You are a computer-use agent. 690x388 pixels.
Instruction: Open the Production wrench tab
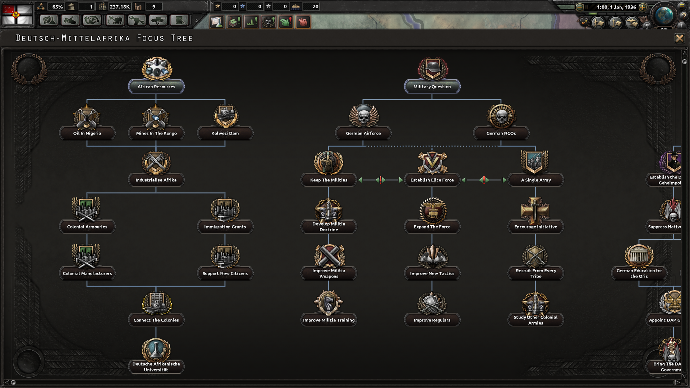(137, 20)
